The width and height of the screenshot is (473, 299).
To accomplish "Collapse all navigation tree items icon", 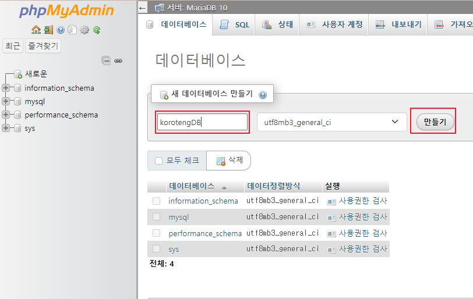I will click(x=106, y=60).
